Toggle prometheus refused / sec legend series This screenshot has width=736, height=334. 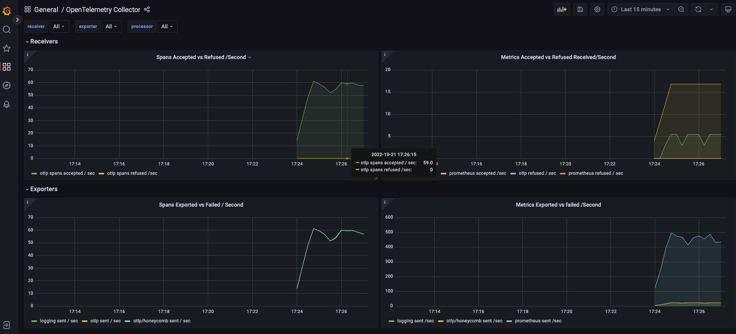[x=596, y=173]
